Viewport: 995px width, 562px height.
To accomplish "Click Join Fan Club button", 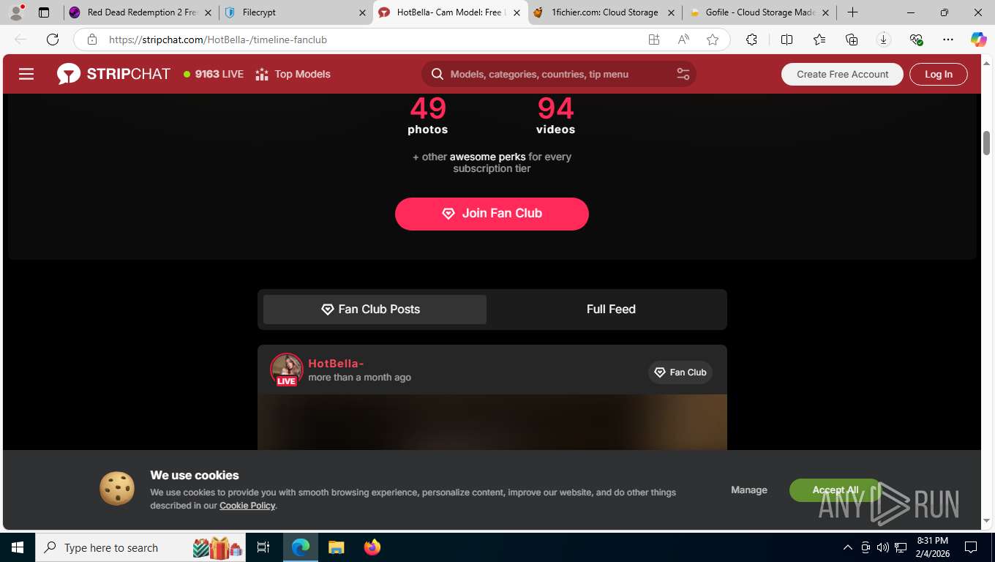I will pos(492,214).
